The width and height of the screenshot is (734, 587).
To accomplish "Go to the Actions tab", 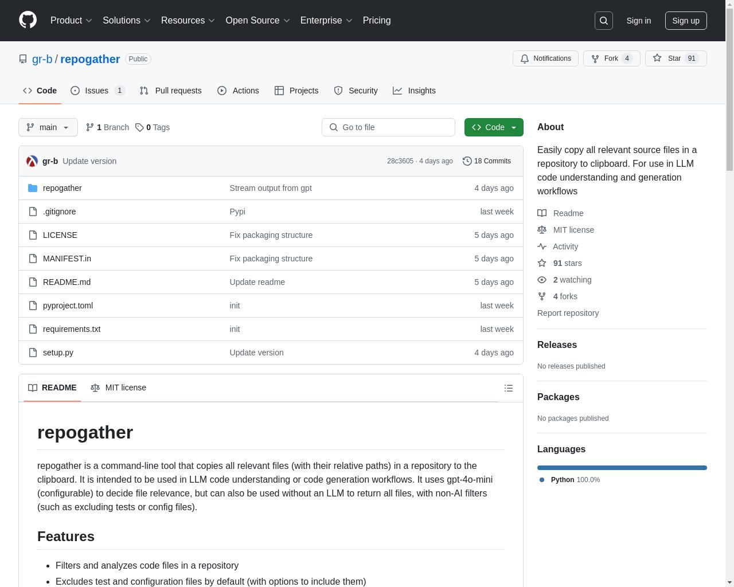I will click(x=238, y=91).
